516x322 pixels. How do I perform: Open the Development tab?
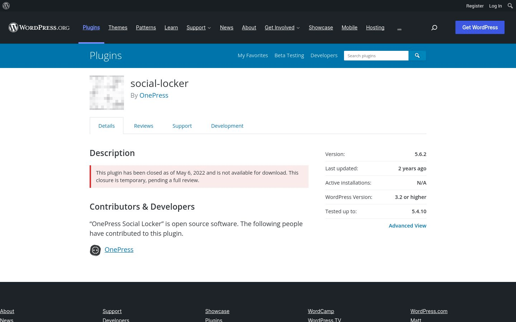click(x=227, y=126)
